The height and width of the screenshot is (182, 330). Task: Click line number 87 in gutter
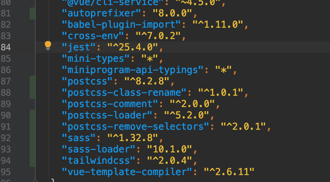(6, 81)
